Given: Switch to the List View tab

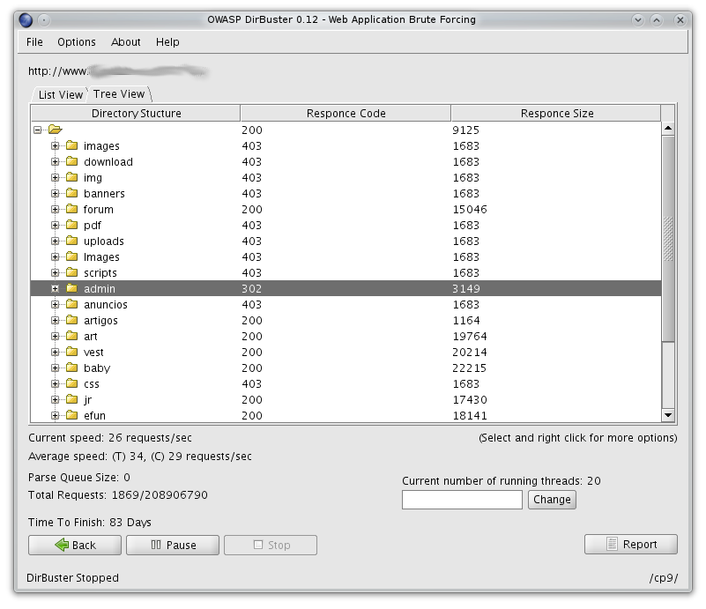Looking at the screenshot, I should [60, 94].
